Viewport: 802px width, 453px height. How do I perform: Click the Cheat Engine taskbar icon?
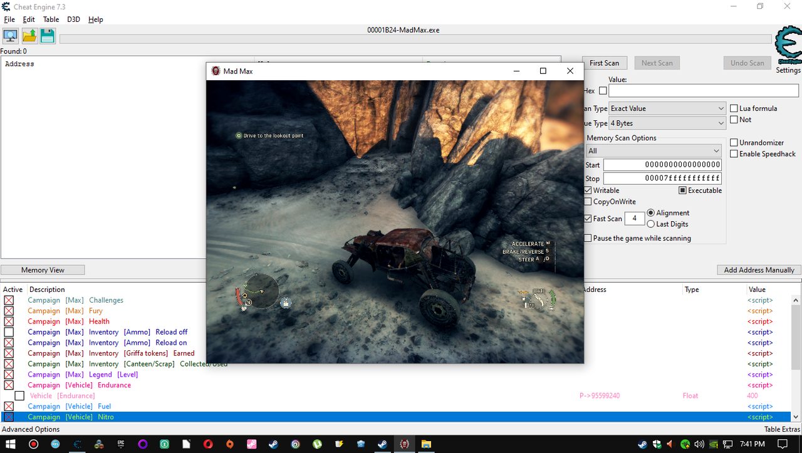pos(78,444)
